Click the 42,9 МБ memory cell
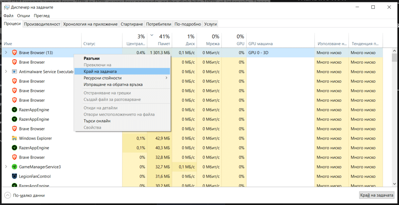This screenshot has height=205, width=399. click(162, 138)
